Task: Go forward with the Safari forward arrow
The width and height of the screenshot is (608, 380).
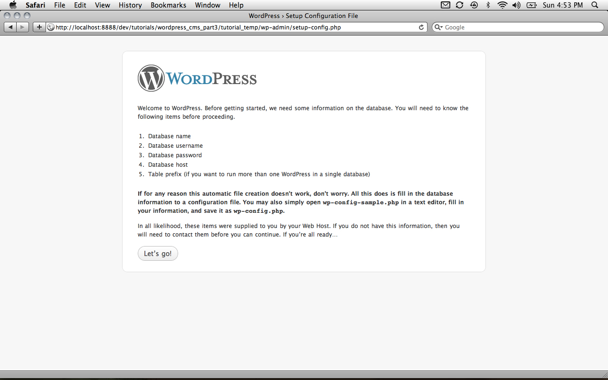Action: pyautogui.click(x=23, y=27)
